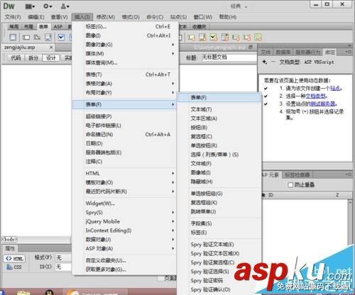Expand the jQuery Mobile submenu

click(x=125, y=221)
